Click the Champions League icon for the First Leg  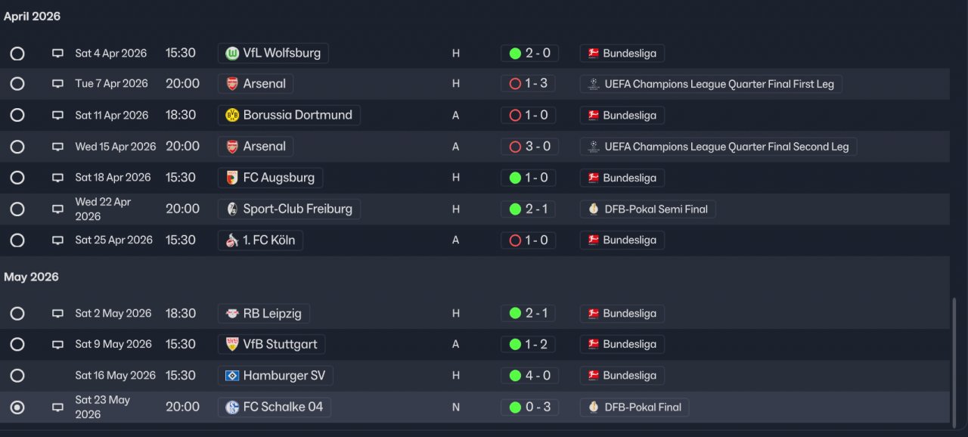point(594,84)
